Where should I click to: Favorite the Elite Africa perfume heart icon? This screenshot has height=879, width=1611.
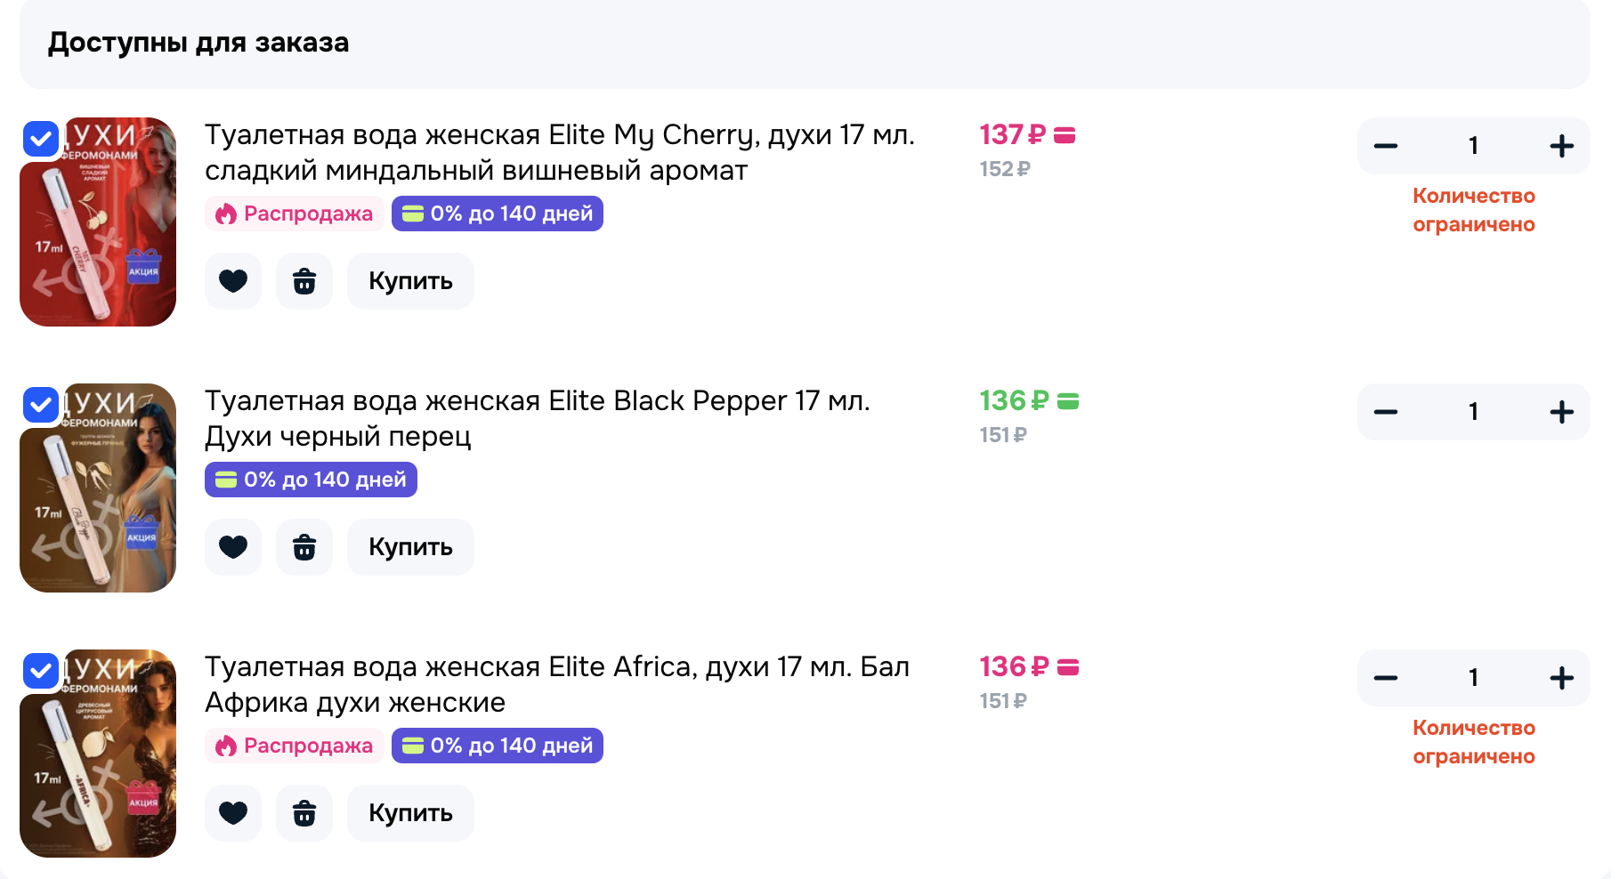[x=233, y=813]
